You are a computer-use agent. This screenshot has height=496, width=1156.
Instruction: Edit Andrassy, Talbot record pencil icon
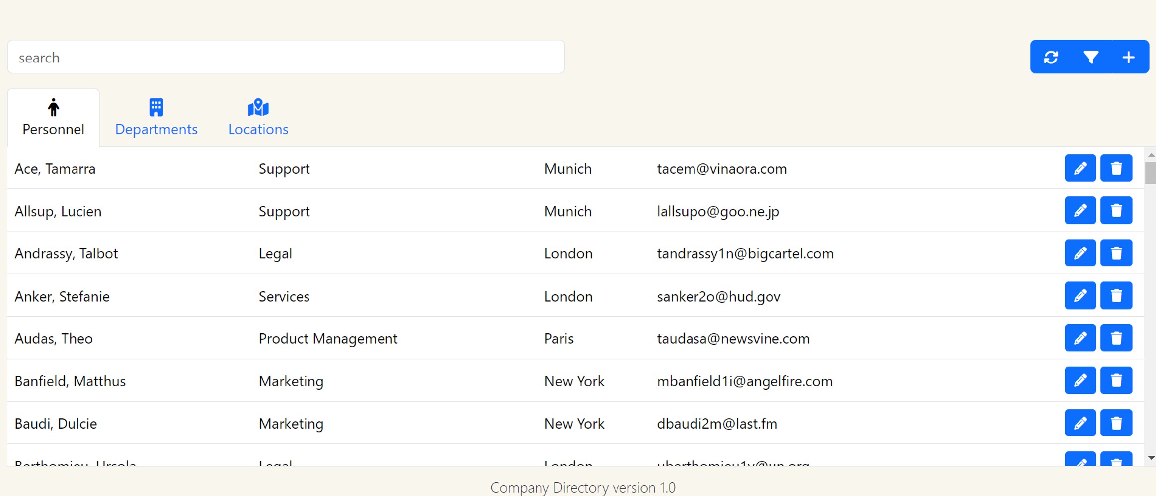click(x=1080, y=253)
